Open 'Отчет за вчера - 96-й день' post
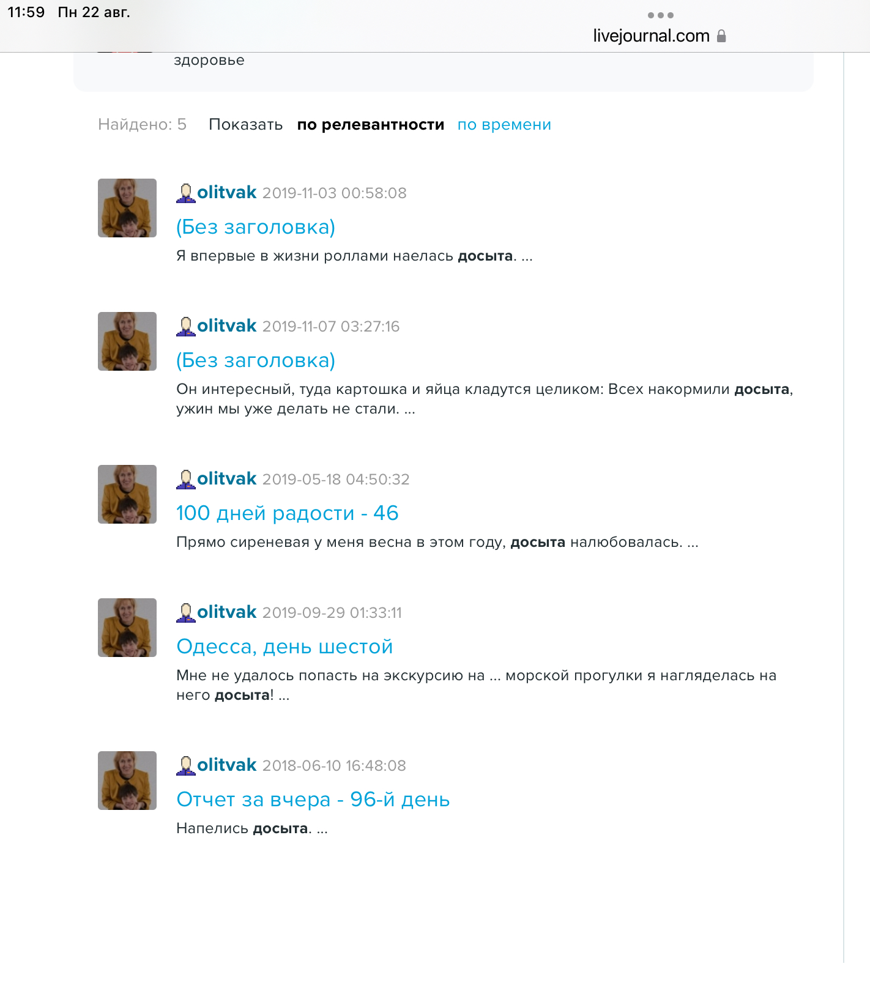 pos(313,800)
